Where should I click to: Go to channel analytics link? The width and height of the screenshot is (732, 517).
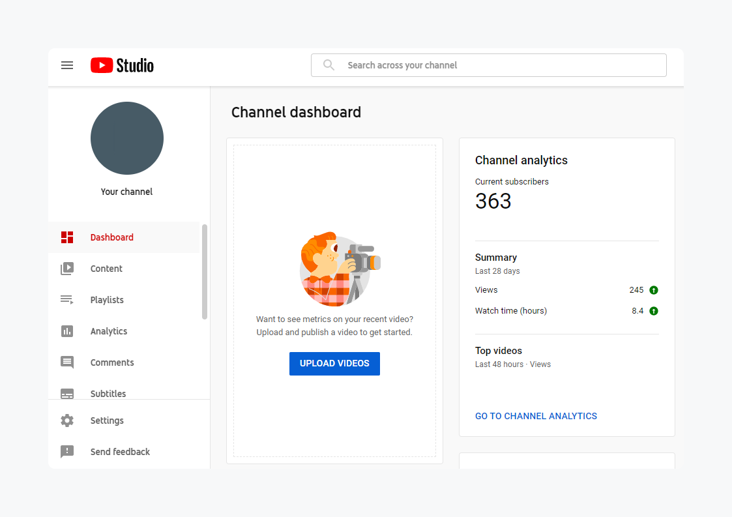click(x=536, y=416)
